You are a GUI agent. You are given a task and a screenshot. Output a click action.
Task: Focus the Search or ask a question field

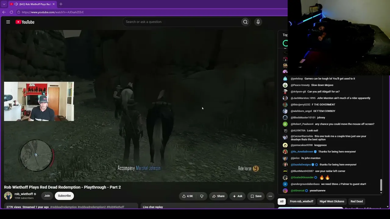pos(182,22)
